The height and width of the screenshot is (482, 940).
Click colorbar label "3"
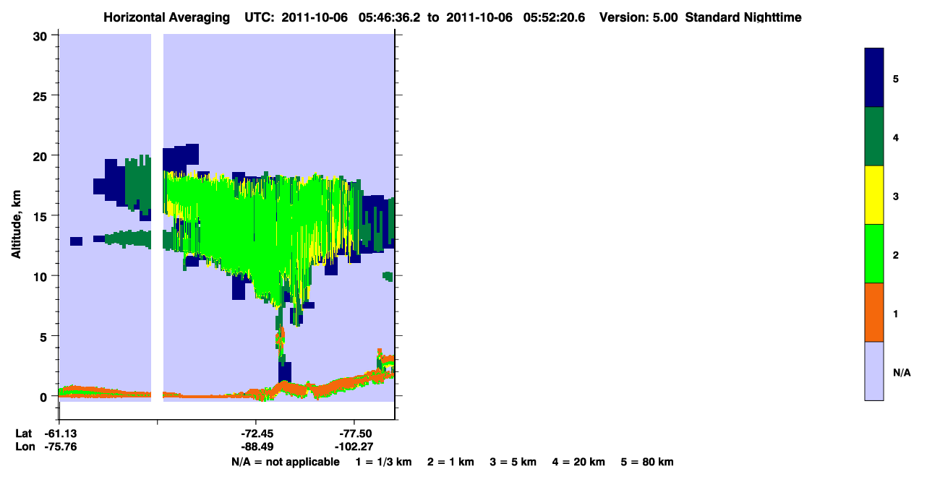tap(896, 197)
